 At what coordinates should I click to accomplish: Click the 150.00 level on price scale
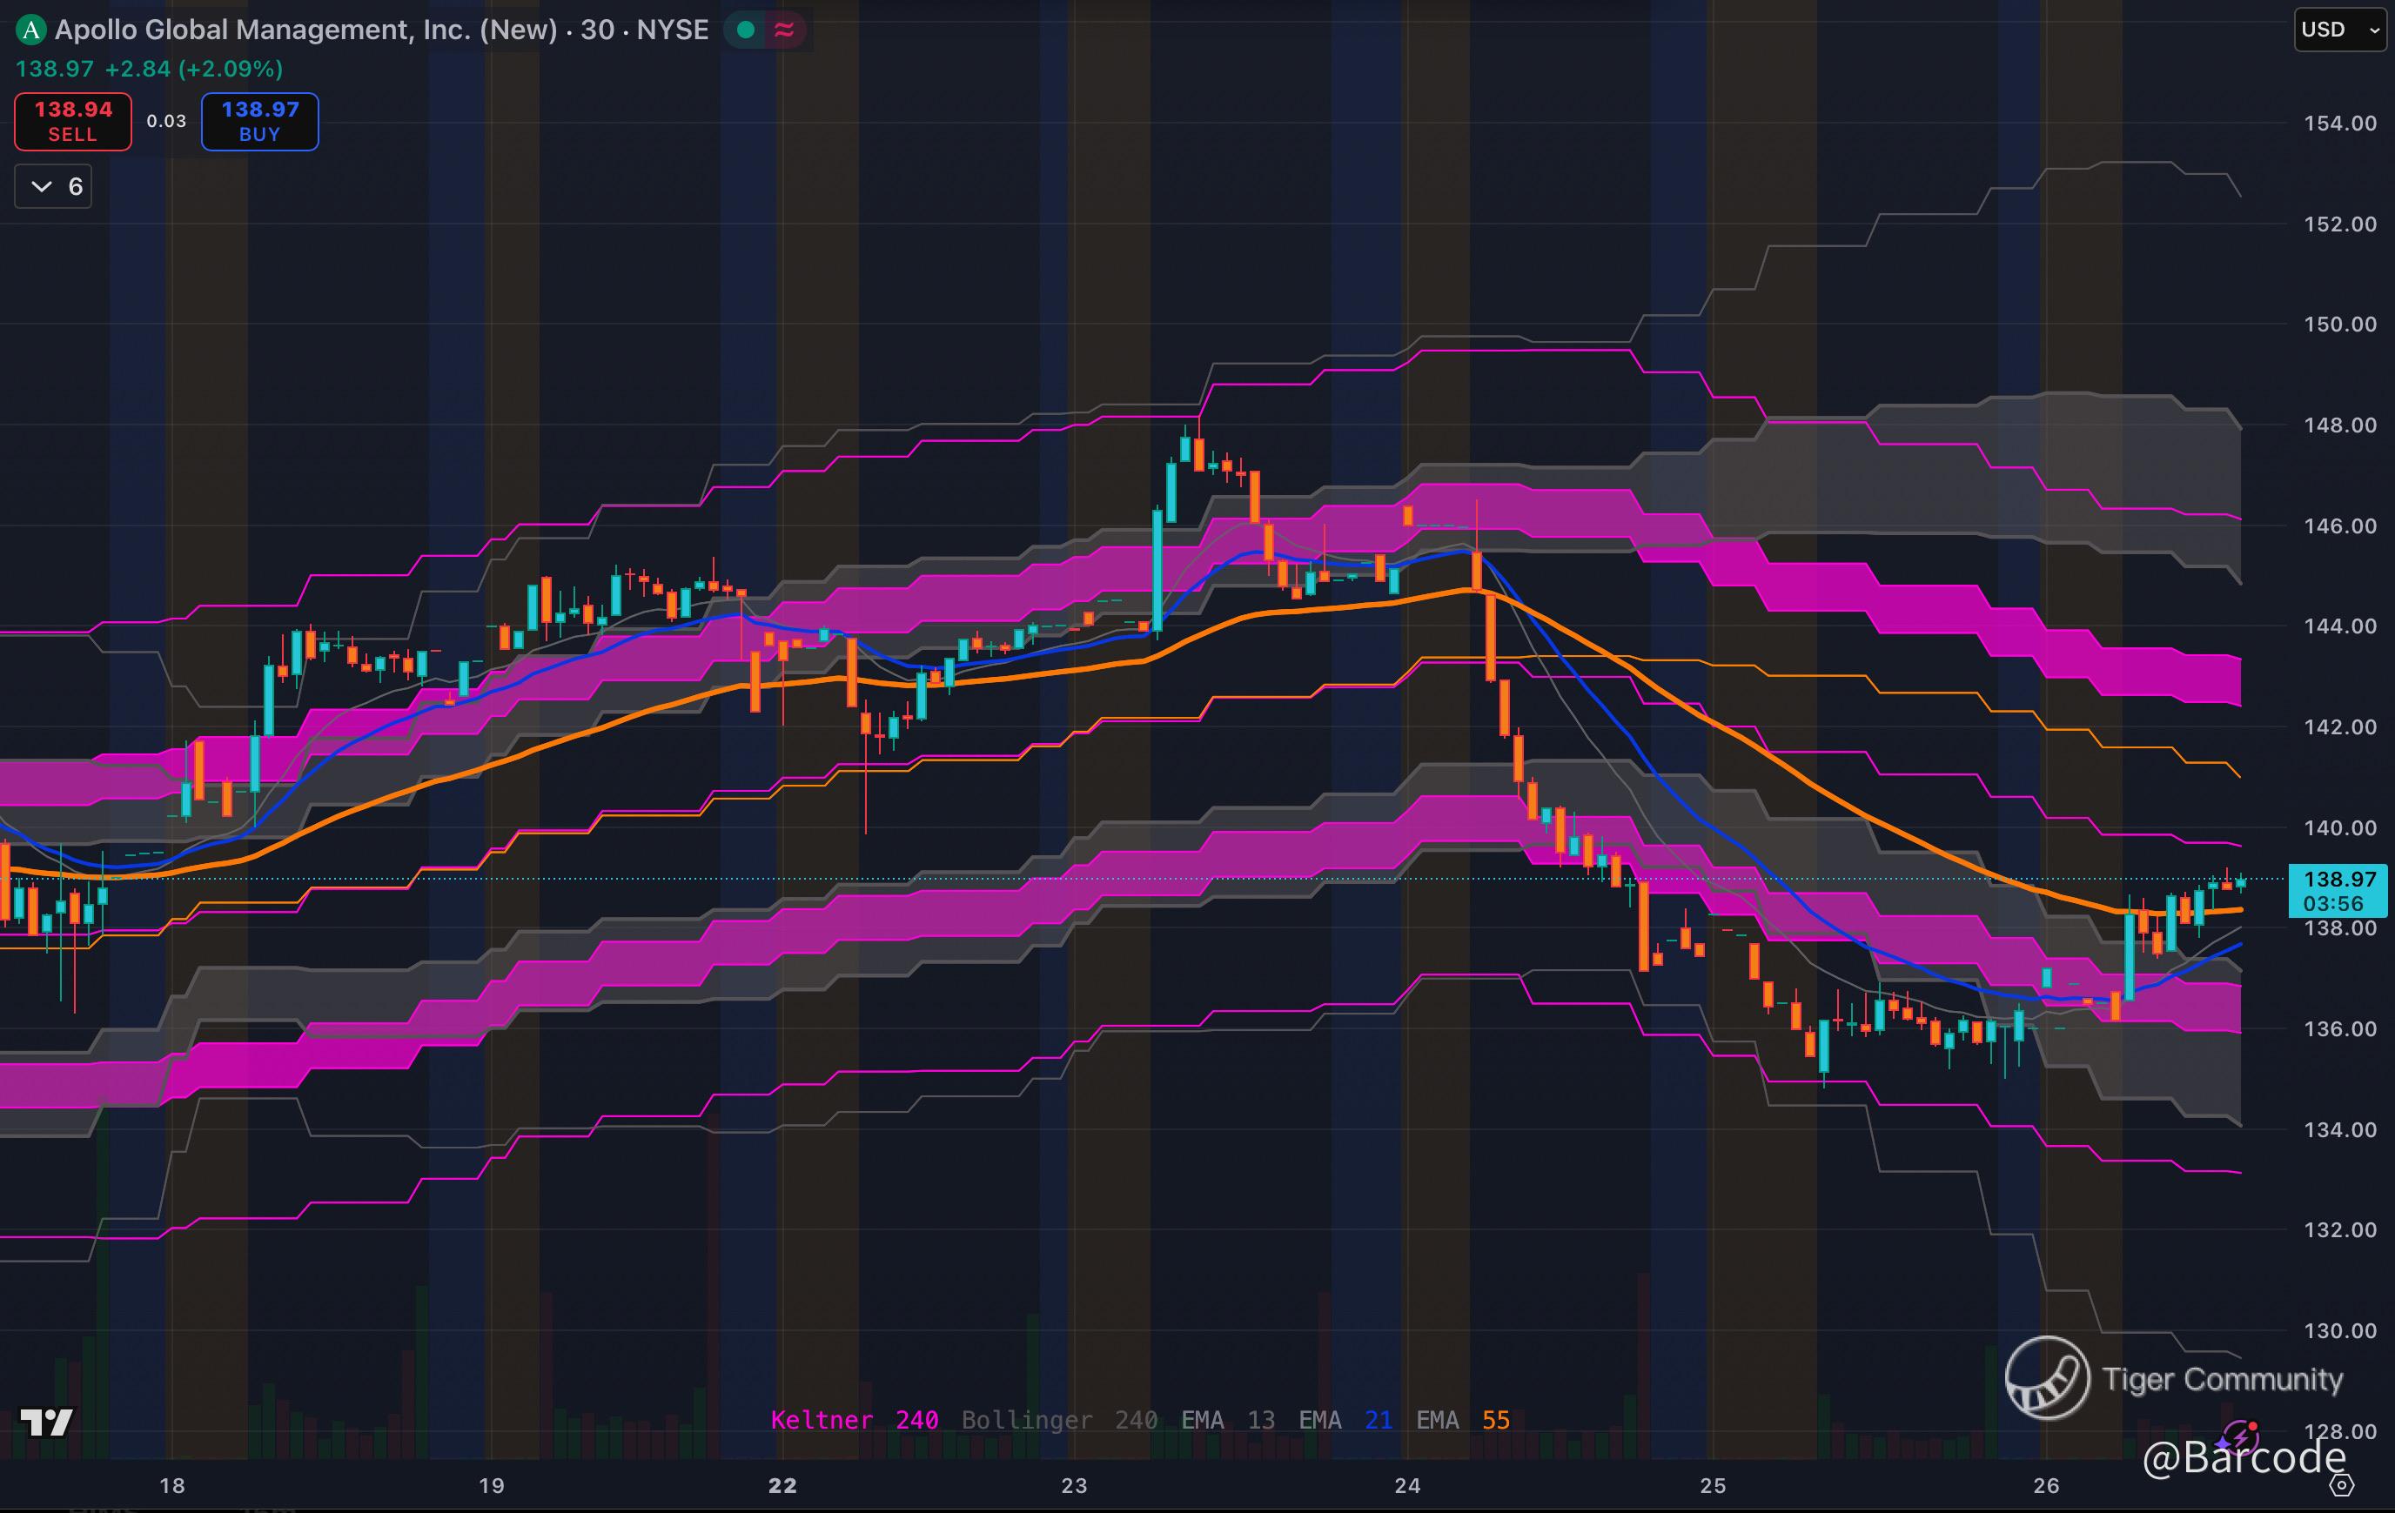[2339, 324]
